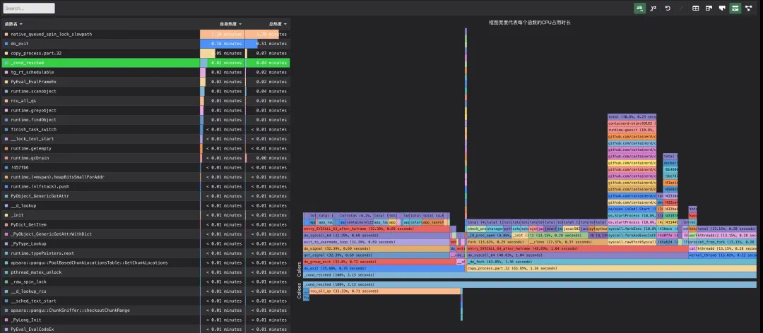The image size is (763, 333).
Task: Sort by the 函数名 column dropdown
Action: (13, 24)
